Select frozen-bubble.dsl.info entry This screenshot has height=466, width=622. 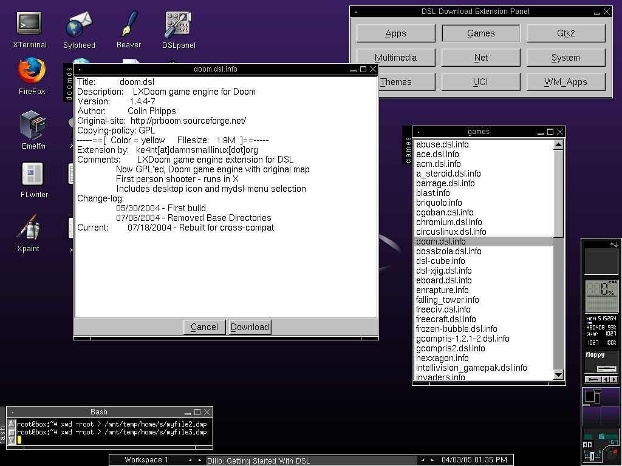click(x=483, y=329)
